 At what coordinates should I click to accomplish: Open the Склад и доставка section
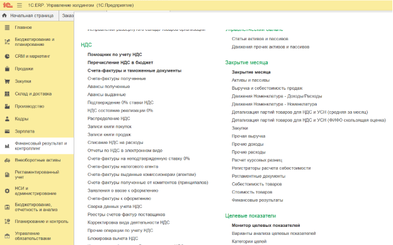[33, 94]
